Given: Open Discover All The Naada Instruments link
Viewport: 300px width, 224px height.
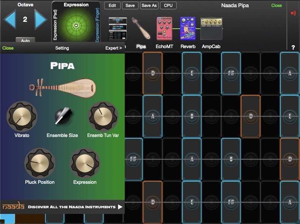Looking at the screenshot, I should [x=71, y=207].
